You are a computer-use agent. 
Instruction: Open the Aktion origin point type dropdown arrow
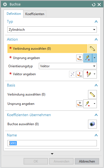(94, 58)
